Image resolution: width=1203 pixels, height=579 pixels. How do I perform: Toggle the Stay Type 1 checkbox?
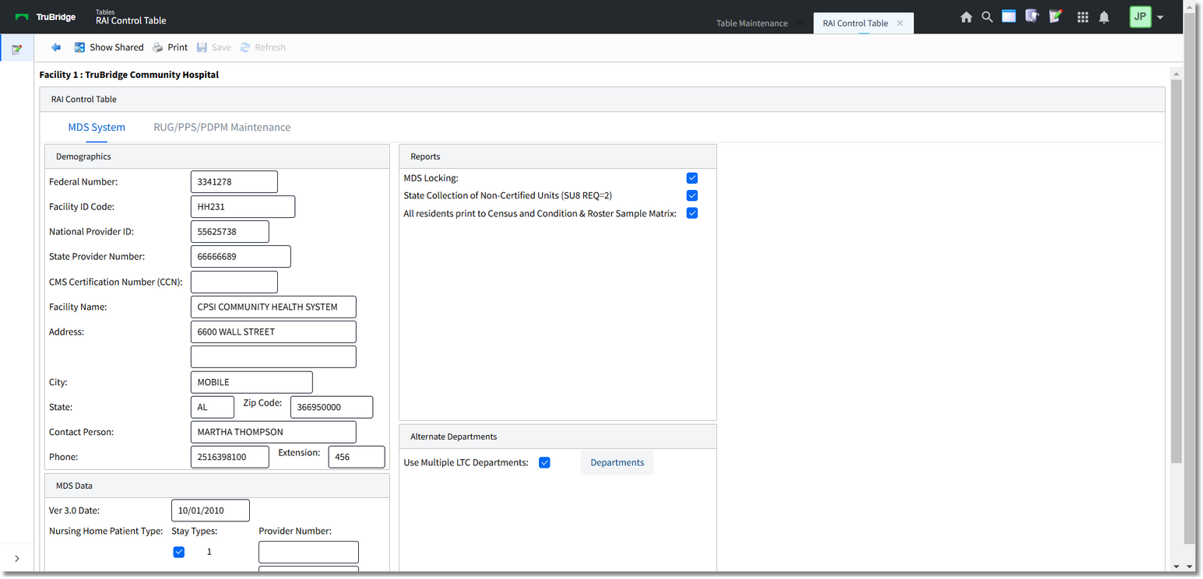click(x=179, y=552)
